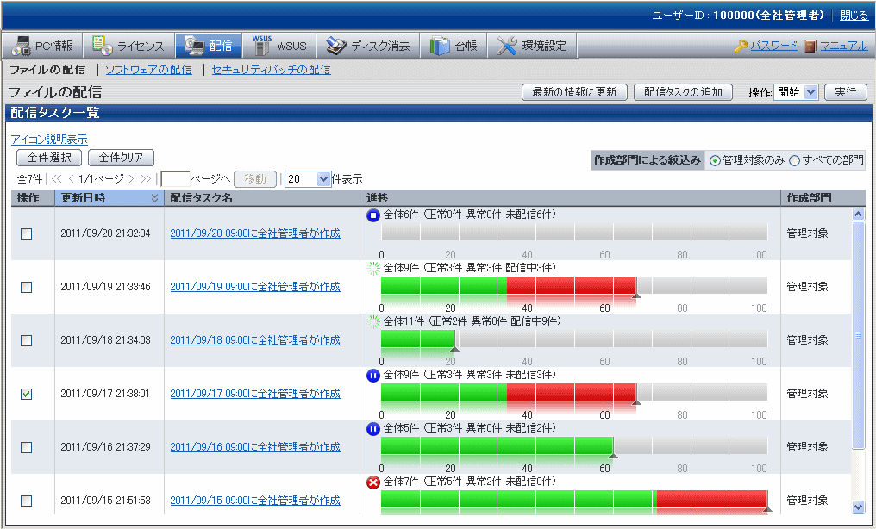Open 環境設定 wrench settings icon
Screen dimensions: 876x529
coord(507,46)
